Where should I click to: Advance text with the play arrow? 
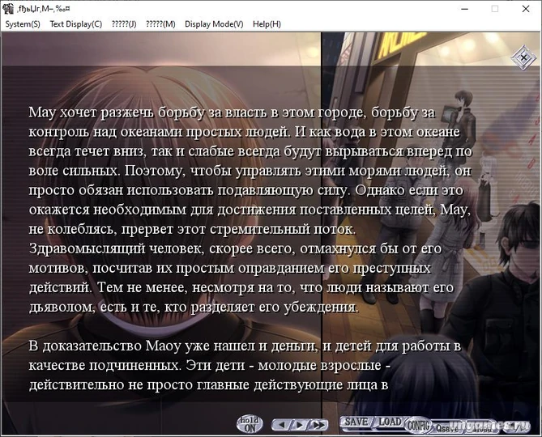coord(299,425)
